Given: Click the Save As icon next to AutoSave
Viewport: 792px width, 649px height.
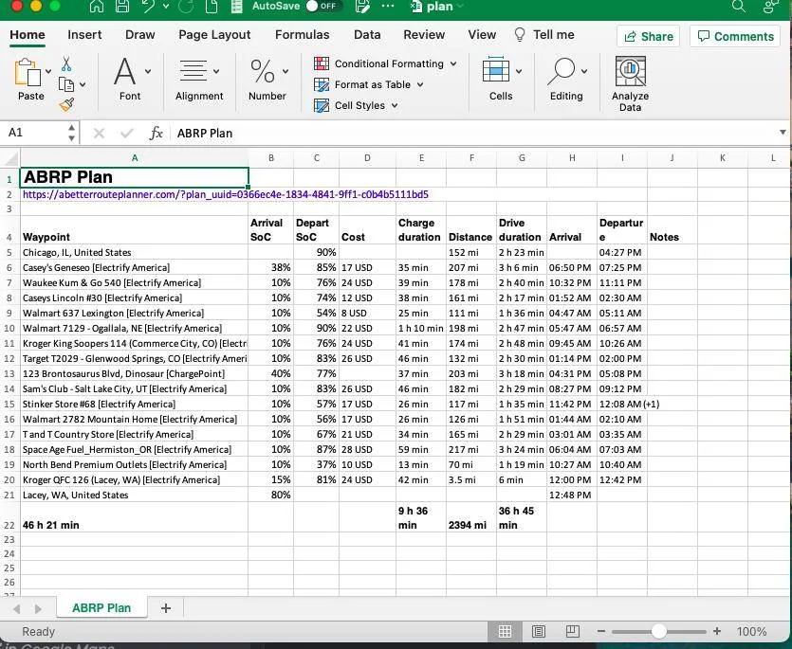Looking at the screenshot, I should click(362, 6).
